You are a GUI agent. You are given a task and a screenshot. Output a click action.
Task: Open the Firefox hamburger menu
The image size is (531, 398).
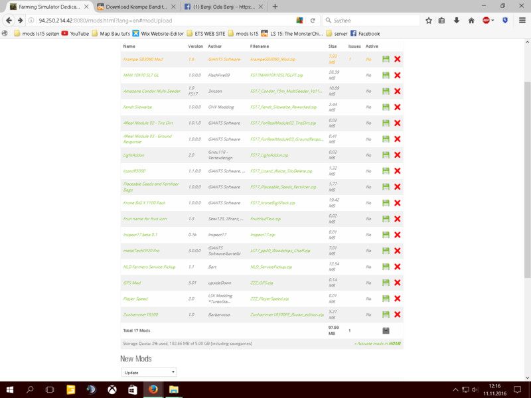coord(521,21)
